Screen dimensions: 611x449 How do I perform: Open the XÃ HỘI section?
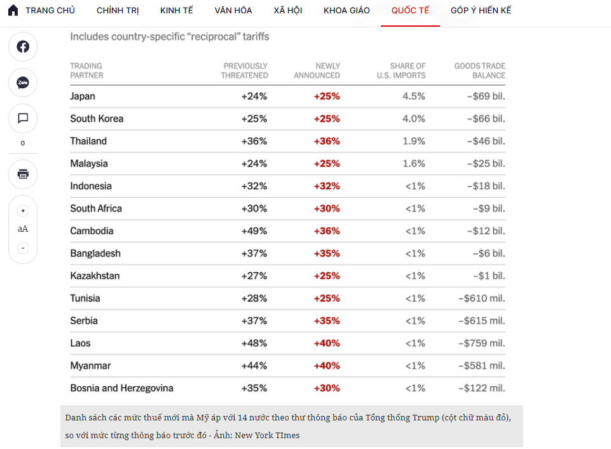(288, 11)
